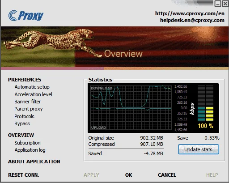Click RESET CONN. to reset connection
The image size is (229, 183).
pos(24,175)
